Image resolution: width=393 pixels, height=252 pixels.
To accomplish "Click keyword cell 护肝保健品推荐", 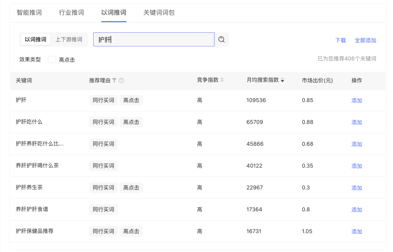I will tap(35, 231).
